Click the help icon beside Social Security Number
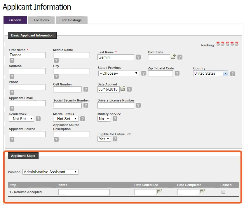The height and width of the screenshot is (205, 246). 86,105
